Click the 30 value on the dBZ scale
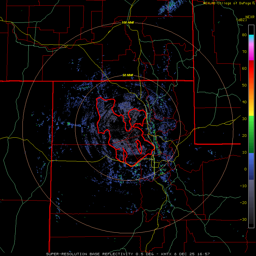 point(244,119)
